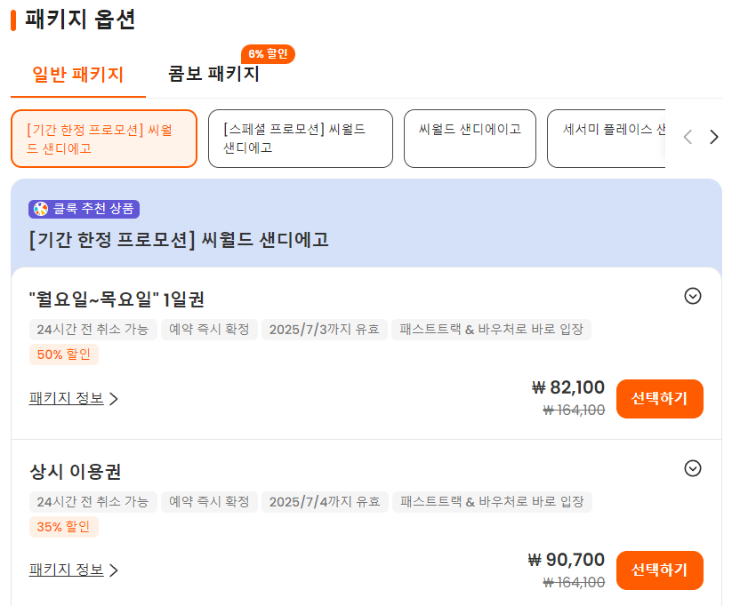The width and height of the screenshot is (732, 606).
Task: Click 패스트트랙 tag under 월요일~목요일 1일권
Action: (x=491, y=330)
